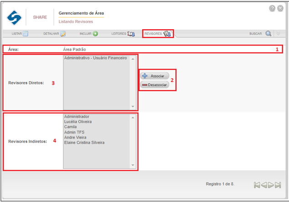Screen dimensions: 289x202
Task: Click the down arrow of Revisores Indiretos scrollbar
Action: pyautogui.click(x=133, y=165)
